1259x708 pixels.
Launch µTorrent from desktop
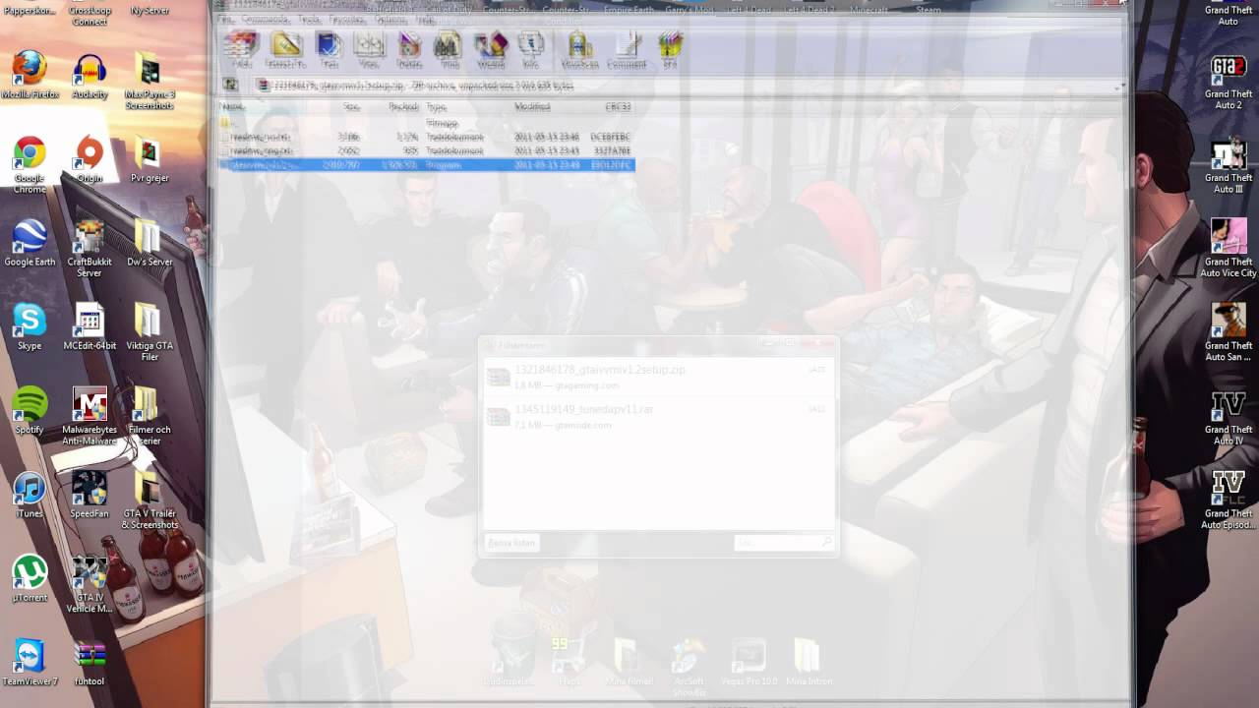[x=30, y=578]
